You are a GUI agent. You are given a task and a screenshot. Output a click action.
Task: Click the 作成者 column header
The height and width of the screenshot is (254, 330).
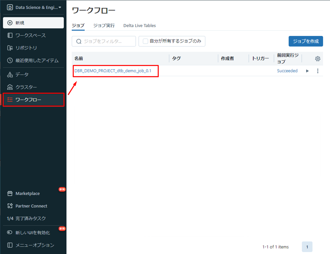click(x=227, y=59)
